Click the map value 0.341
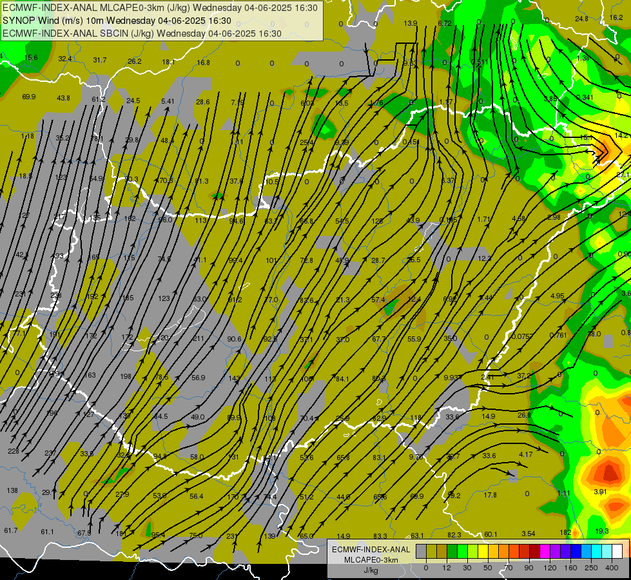631x580 pixels. 585,97
